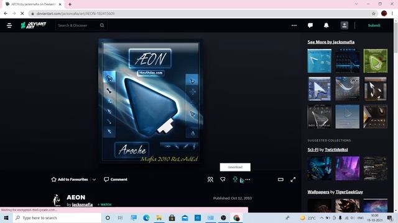Open the purple sci-fi collection thumbnail
The width and height of the screenshot is (398, 223).
347,168
